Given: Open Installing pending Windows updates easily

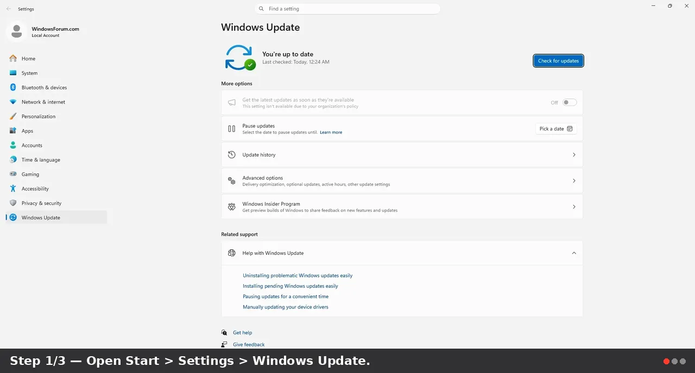Looking at the screenshot, I should [290, 286].
